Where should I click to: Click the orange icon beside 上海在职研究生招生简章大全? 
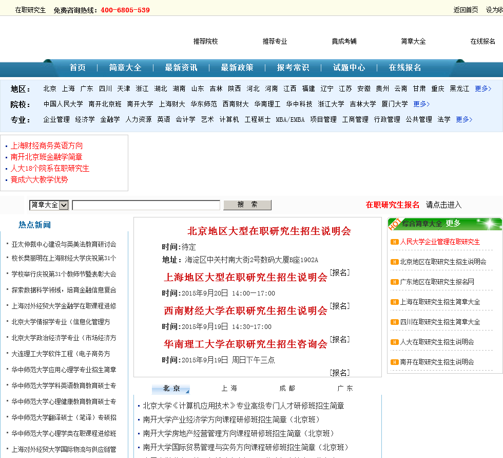(394, 302)
